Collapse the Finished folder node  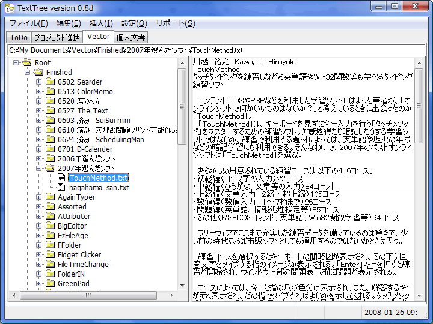click(27, 72)
